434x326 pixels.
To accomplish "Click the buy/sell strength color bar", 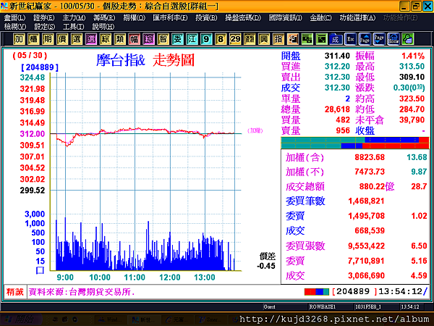I will coord(355,143).
